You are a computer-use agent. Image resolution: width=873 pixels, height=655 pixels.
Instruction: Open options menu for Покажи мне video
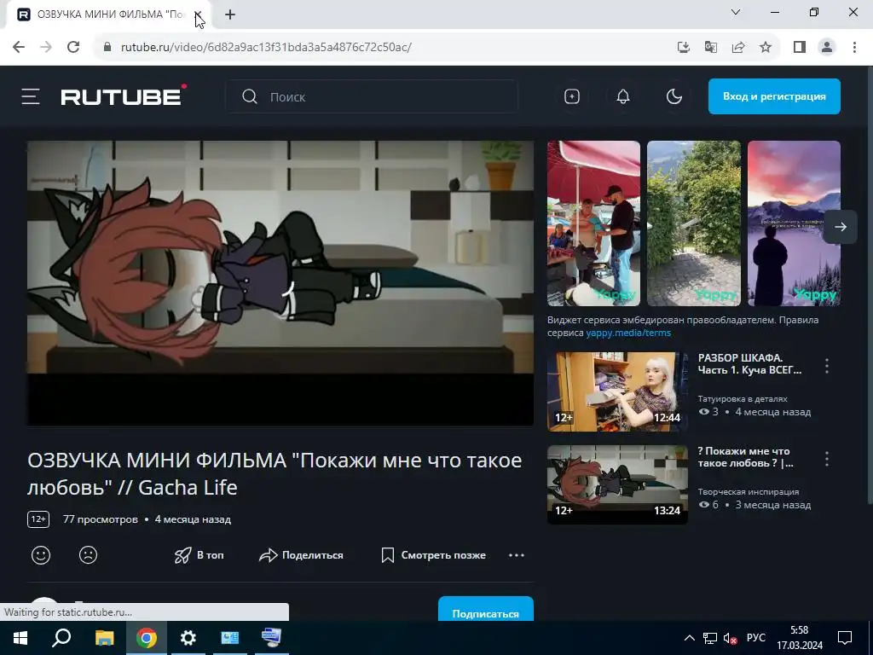pyautogui.click(x=827, y=459)
